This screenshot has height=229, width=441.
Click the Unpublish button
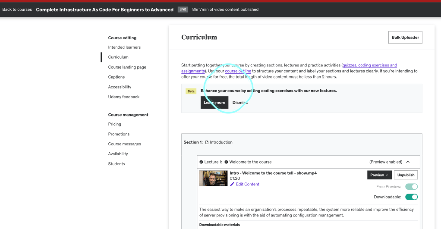tap(406, 175)
